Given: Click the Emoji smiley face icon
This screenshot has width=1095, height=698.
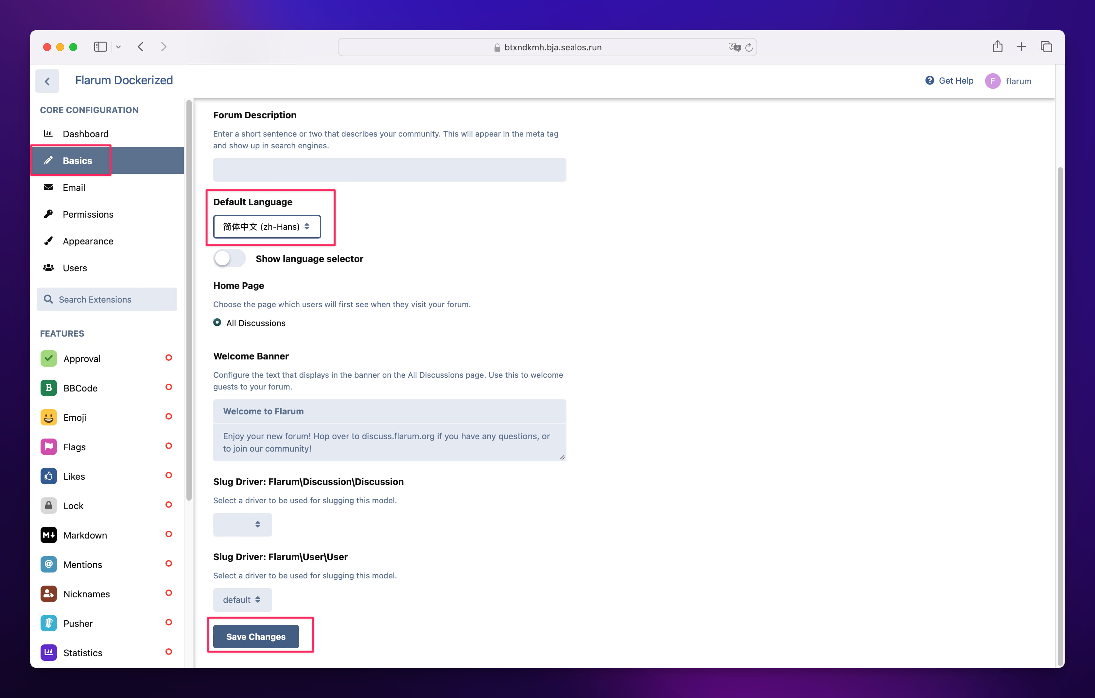Looking at the screenshot, I should click(x=49, y=418).
